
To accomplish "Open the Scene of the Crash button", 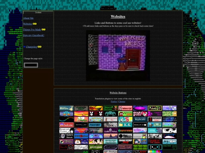I will (x=155, y=142).
